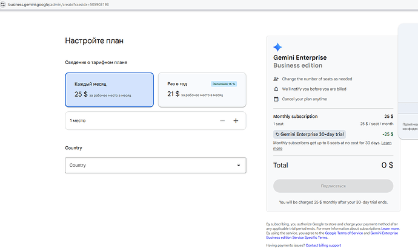Open the Google Terms of Service link

coord(344,233)
